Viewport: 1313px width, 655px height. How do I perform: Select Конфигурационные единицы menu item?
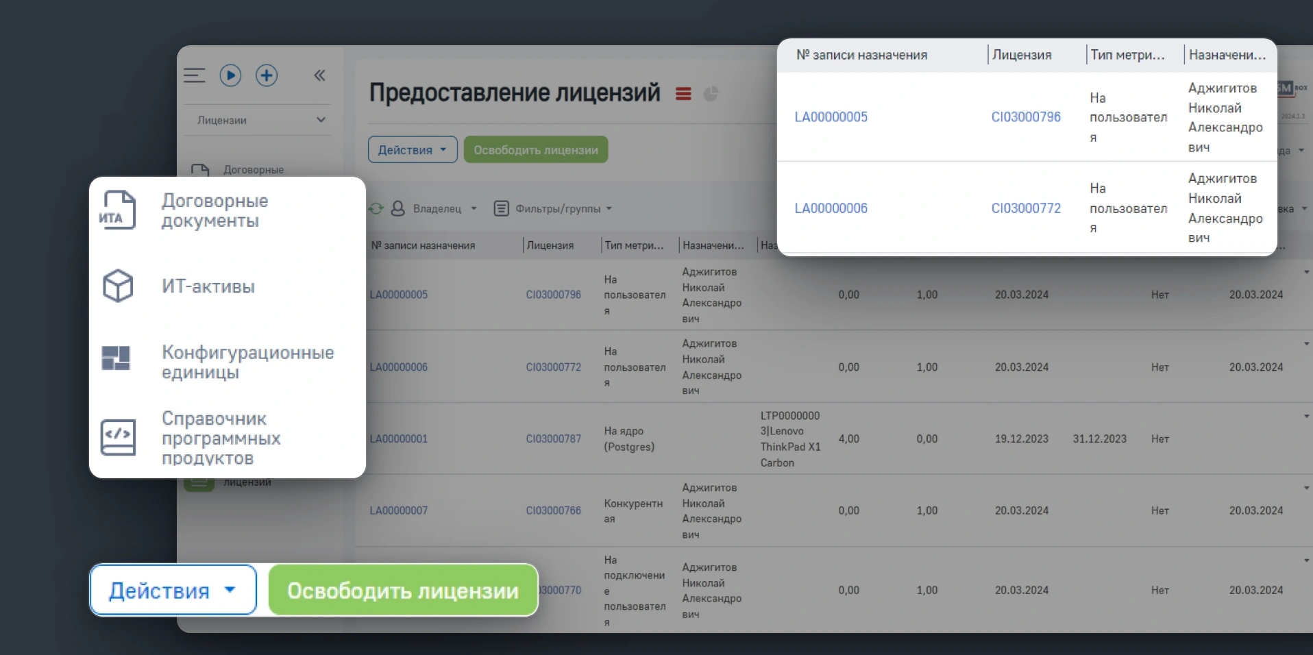point(248,362)
